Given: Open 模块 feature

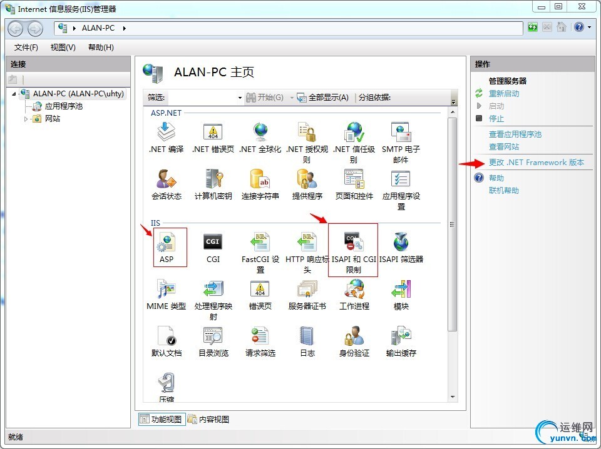Looking at the screenshot, I should point(401,295).
